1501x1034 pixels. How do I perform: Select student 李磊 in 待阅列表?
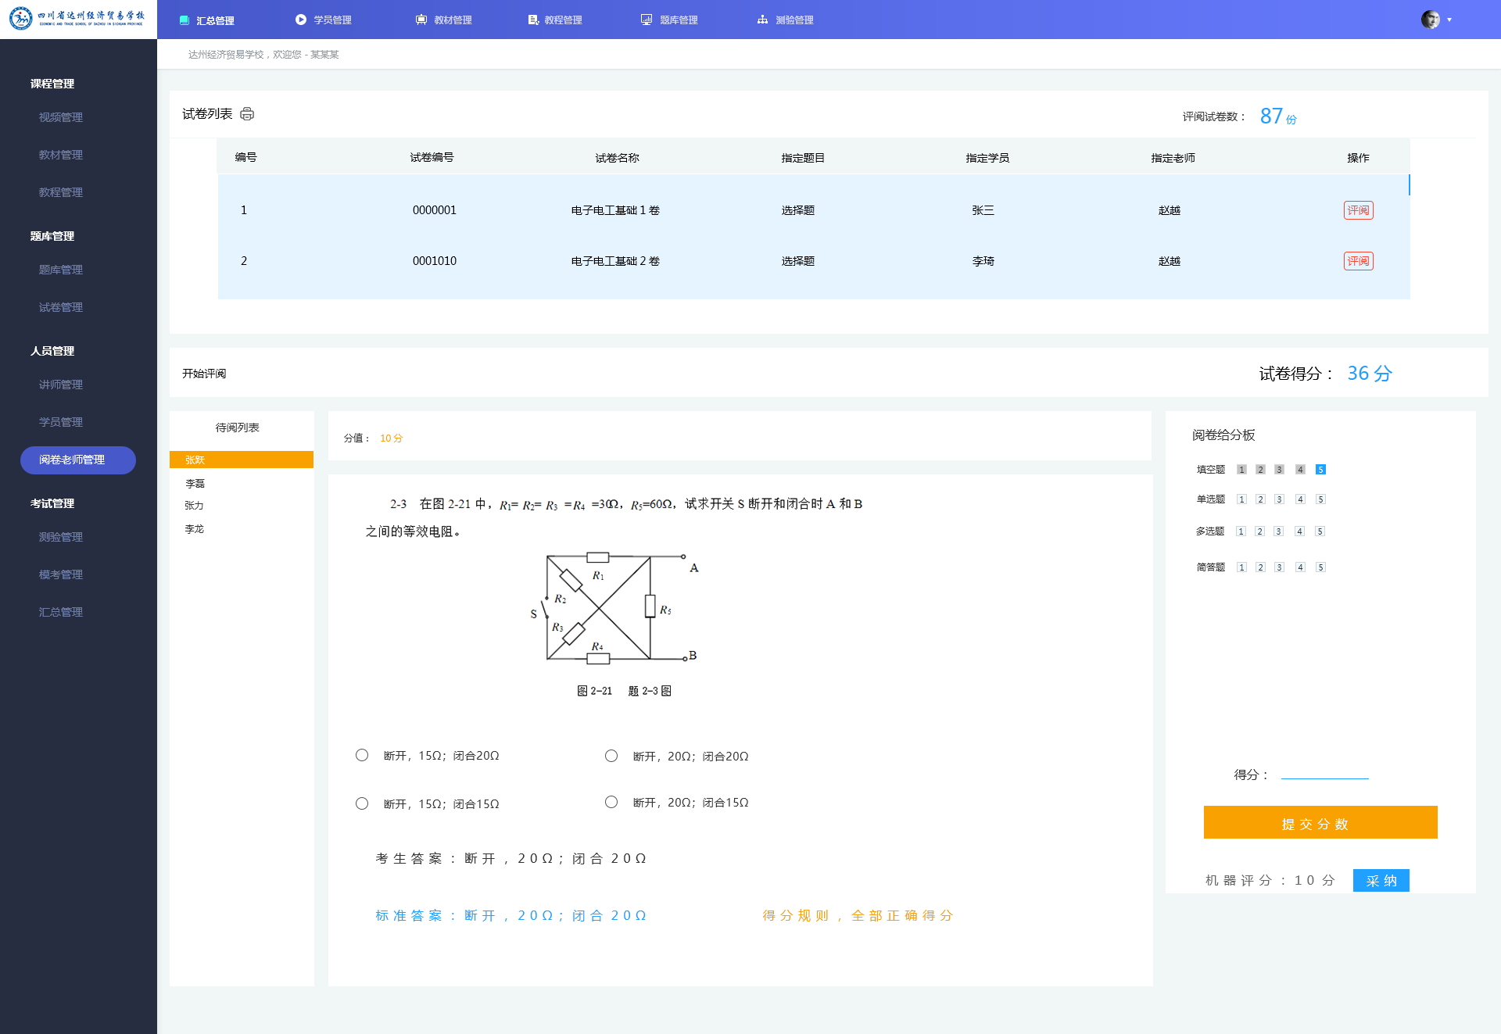click(x=195, y=484)
